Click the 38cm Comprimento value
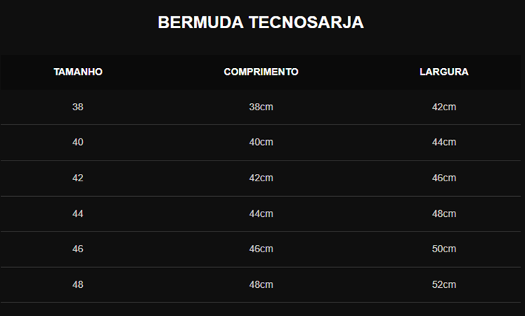The width and height of the screenshot is (525, 316). [x=261, y=107]
